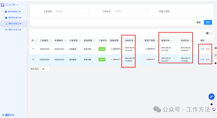Click the blue pencil edit floating button

click(x=211, y=97)
